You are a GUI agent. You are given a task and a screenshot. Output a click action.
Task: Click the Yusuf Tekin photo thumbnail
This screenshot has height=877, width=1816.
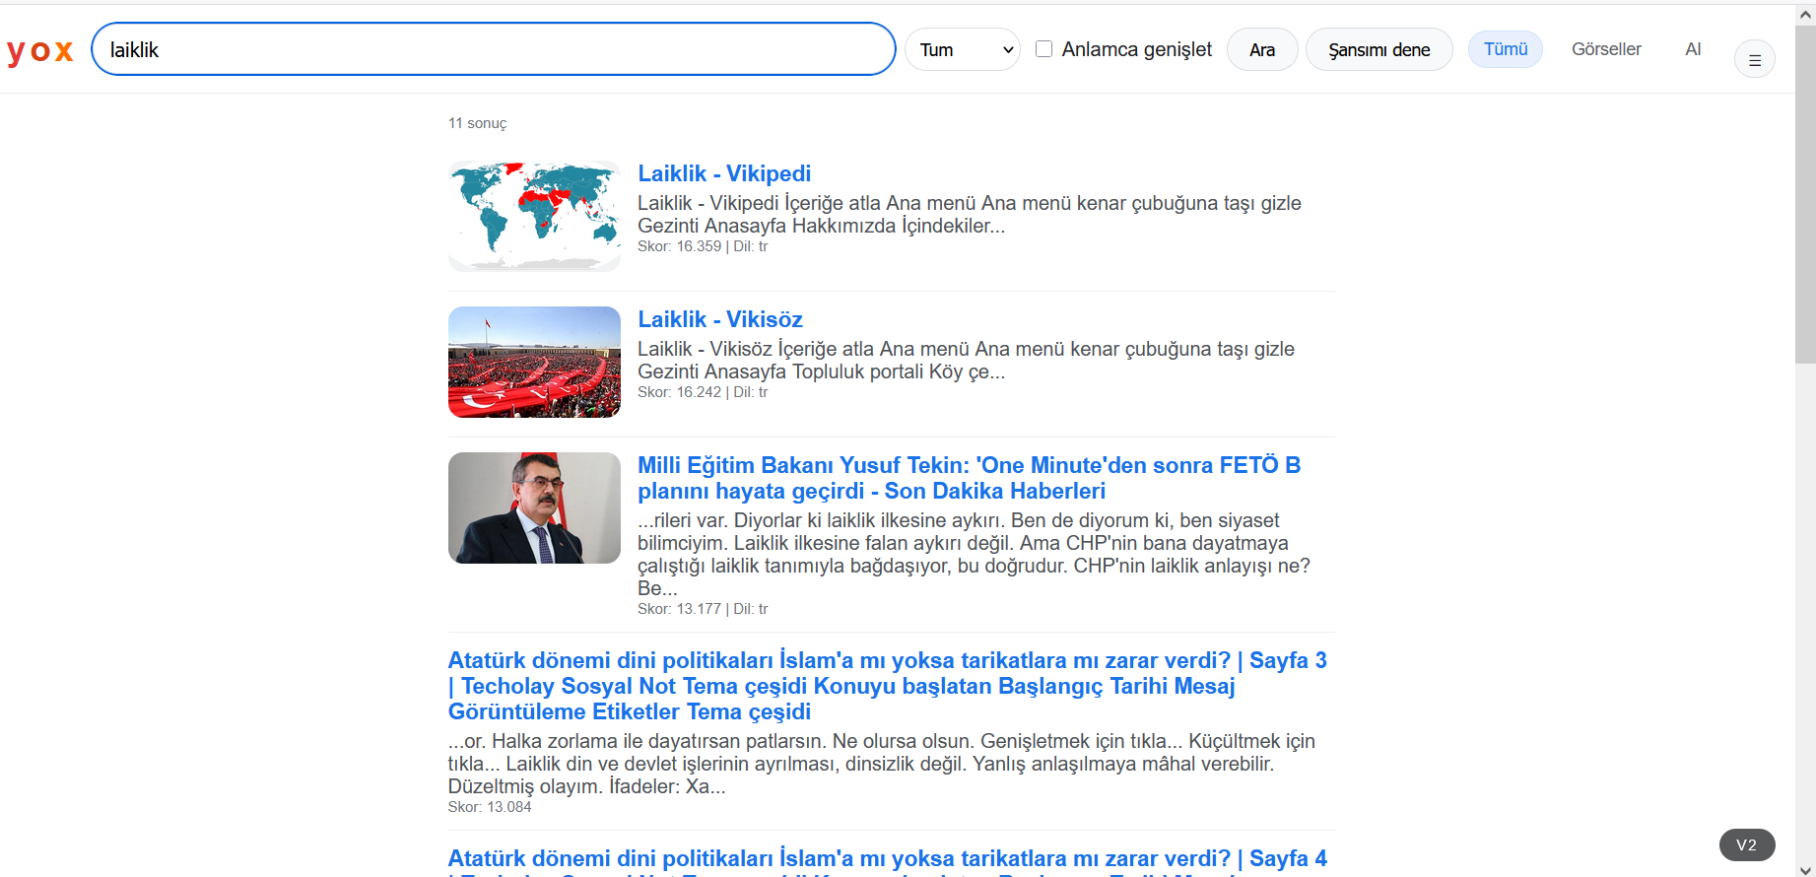pos(534,507)
